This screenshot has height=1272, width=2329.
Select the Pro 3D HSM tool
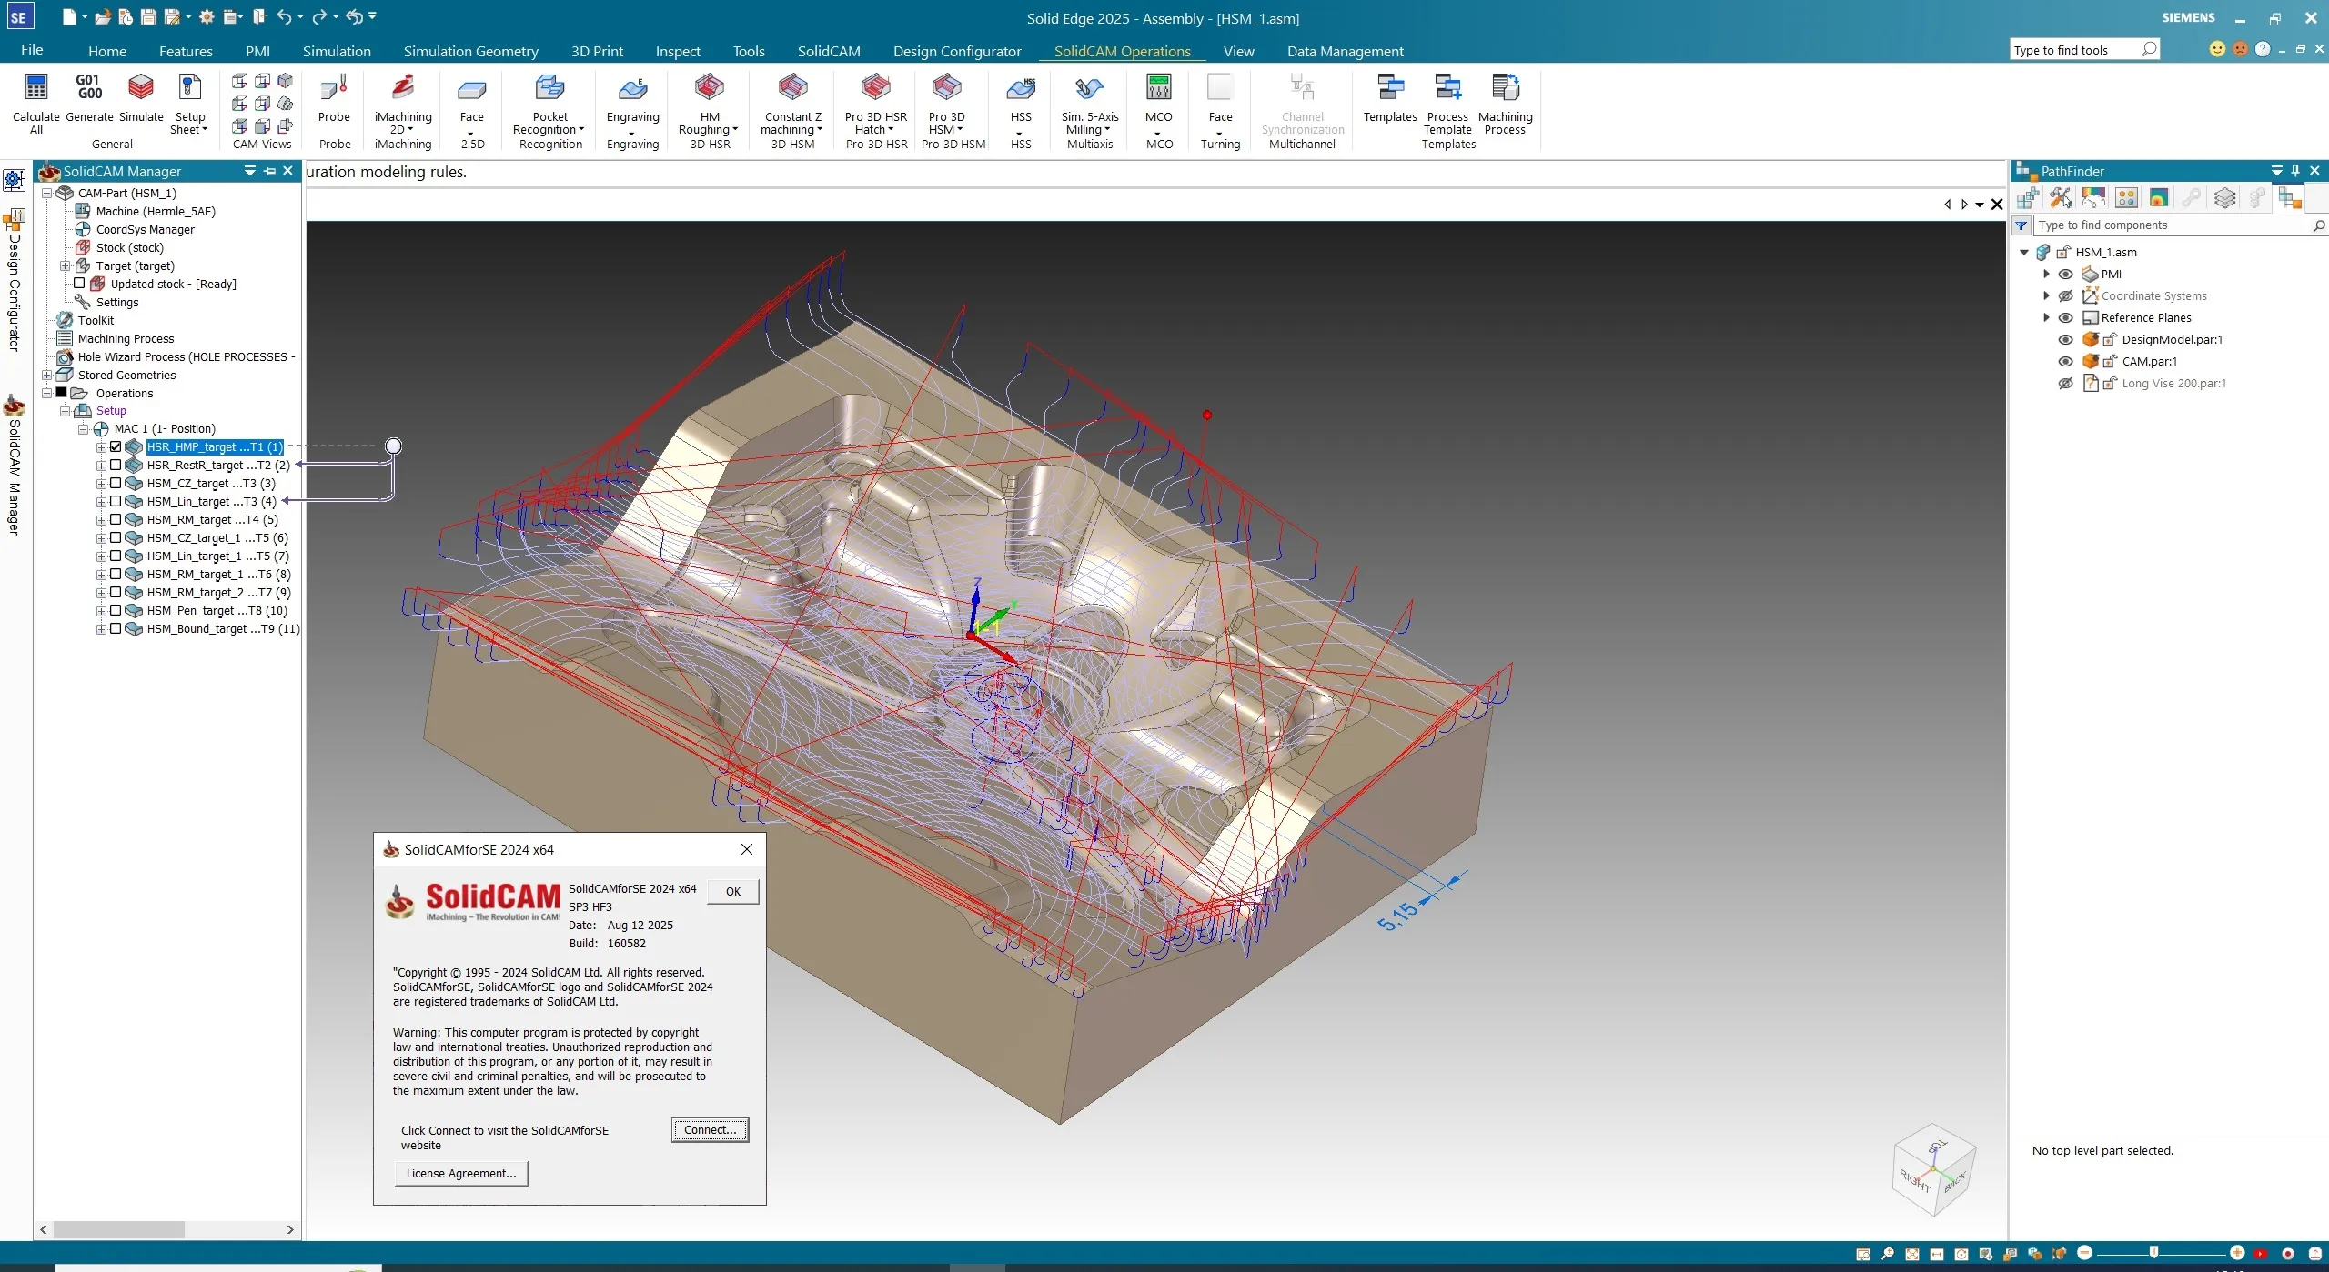pyautogui.click(x=946, y=88)
